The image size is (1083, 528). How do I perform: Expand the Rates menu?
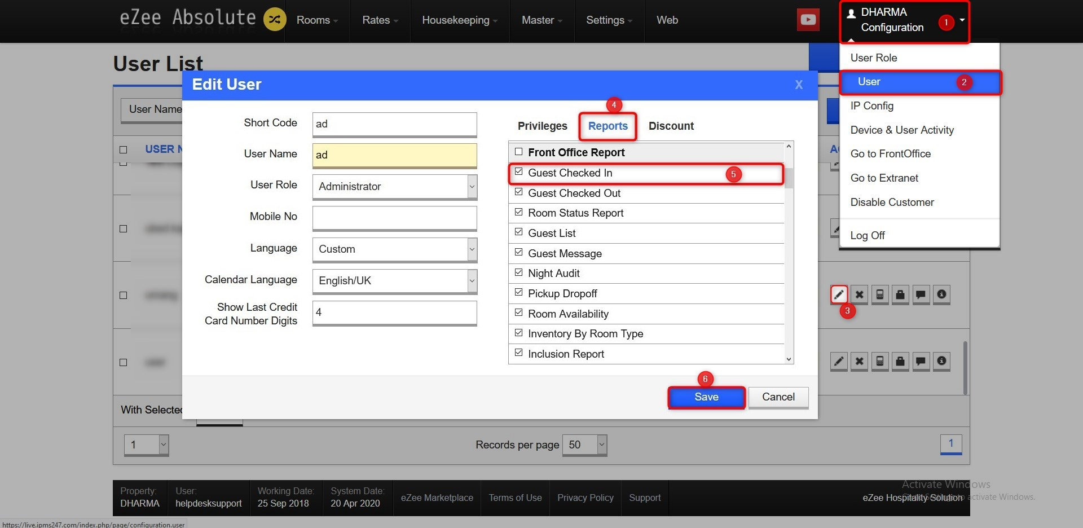coord(380,20)
